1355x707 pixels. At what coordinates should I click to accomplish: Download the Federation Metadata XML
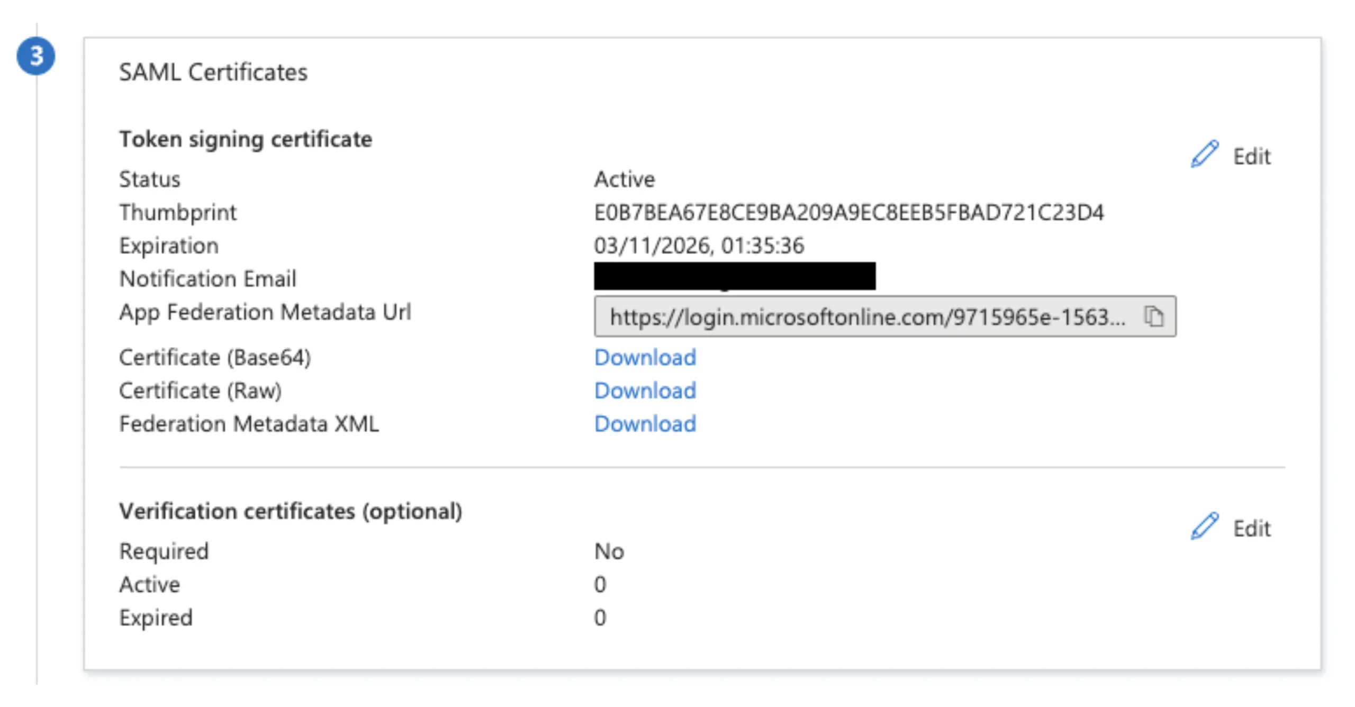coord(645,424)
